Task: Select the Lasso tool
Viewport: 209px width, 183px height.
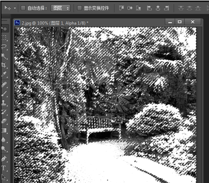Action: (4, 46)
